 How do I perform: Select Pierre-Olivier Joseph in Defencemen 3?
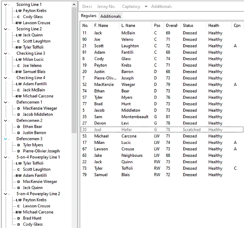pyautogui.click(x=41, y=151)
